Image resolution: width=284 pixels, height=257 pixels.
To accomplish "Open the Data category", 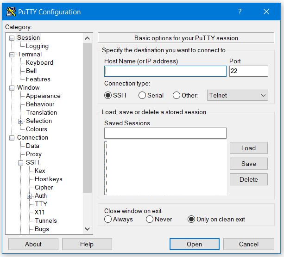I will point(32,146).
